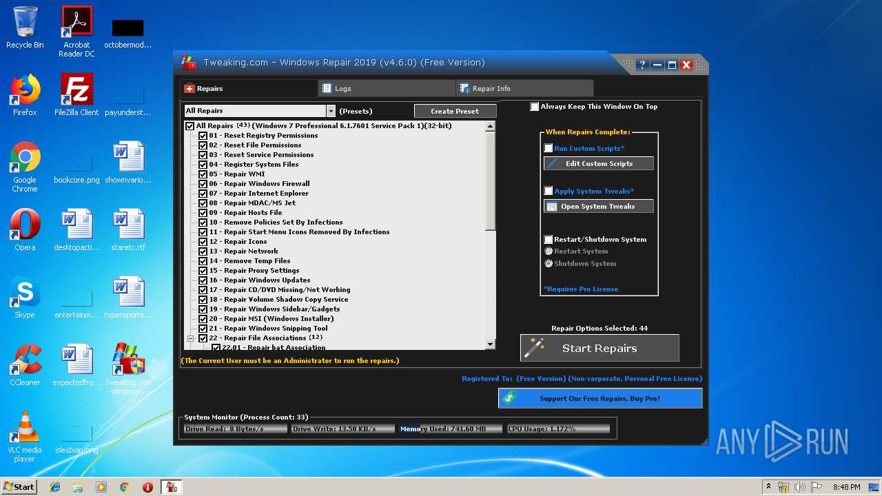Open Tweaking.com Windows Repair desktop shortcut
The height and width of the screenshot is (496, 882).
pyautogui.click(x=129, y=369)
